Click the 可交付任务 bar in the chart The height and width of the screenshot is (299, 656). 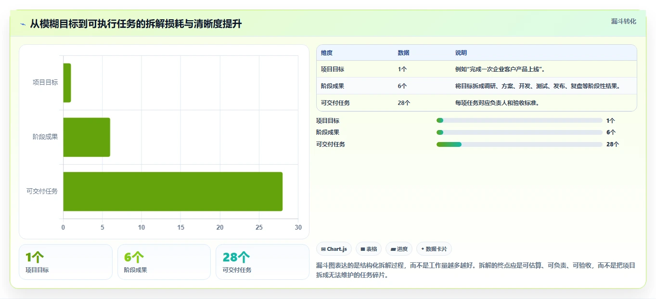(x=173, y=192)
